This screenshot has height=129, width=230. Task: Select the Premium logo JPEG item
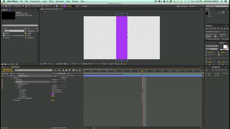coord(14,35)
